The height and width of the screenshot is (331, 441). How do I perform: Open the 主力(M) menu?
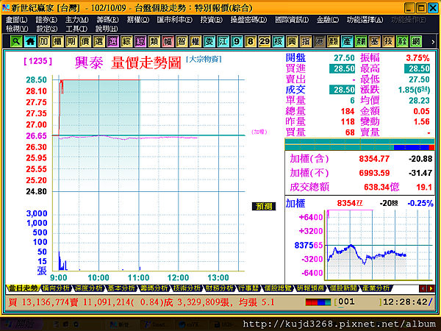[x=76, y=20]
